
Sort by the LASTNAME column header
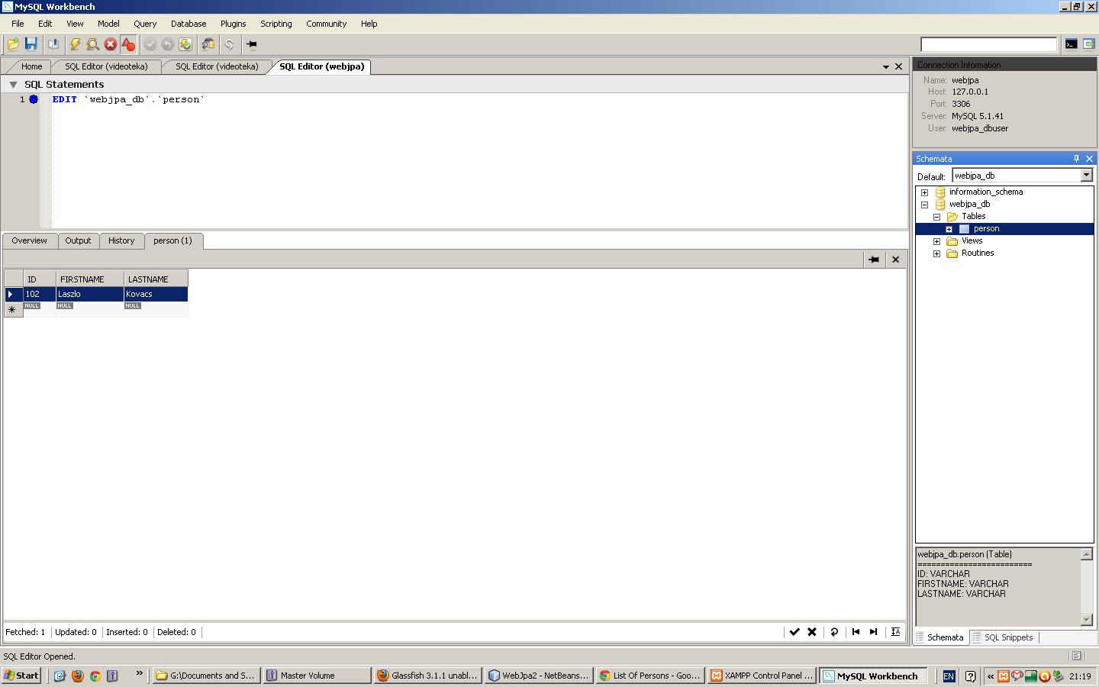point(156,279)
